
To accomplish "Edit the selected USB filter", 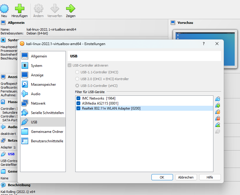I will point(218,112).
